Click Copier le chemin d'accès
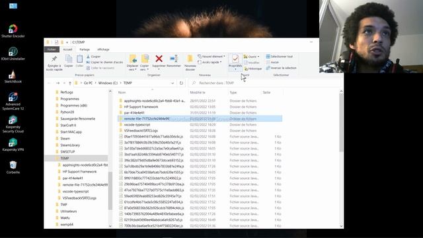This screenshot has height=238, width=423. click(104, 62)
